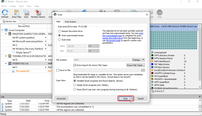Open the Size unit GB dropdown

[x=94, y=51]
